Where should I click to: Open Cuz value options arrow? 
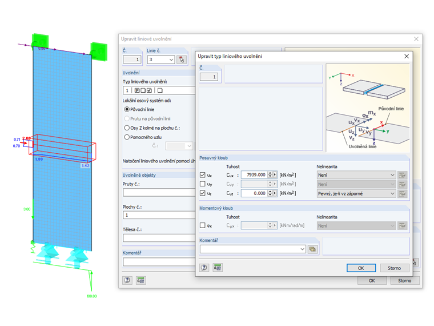(275, 193)
